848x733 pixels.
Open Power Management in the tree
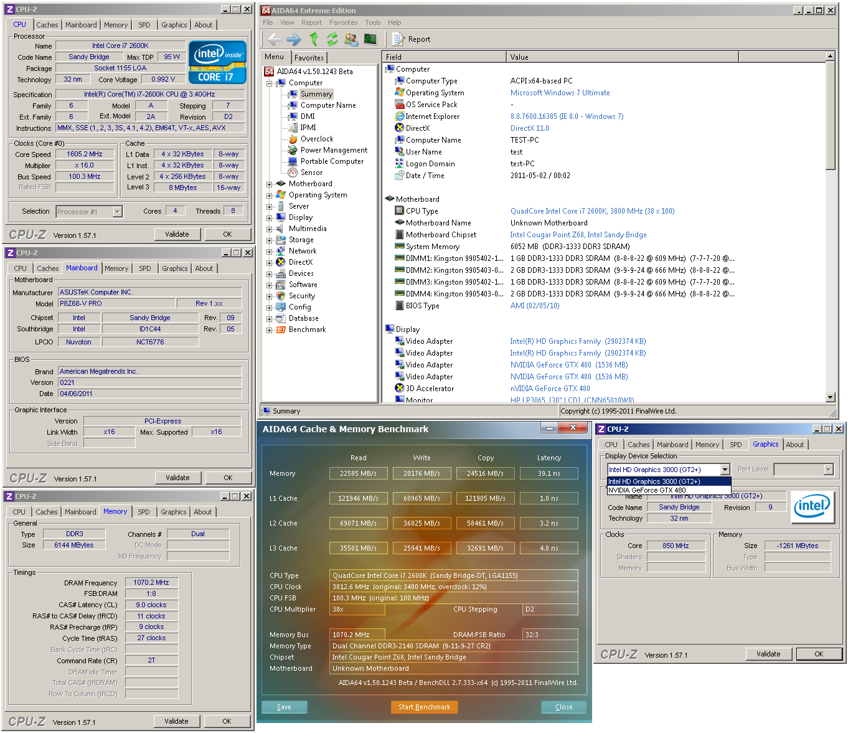[334, 150]
